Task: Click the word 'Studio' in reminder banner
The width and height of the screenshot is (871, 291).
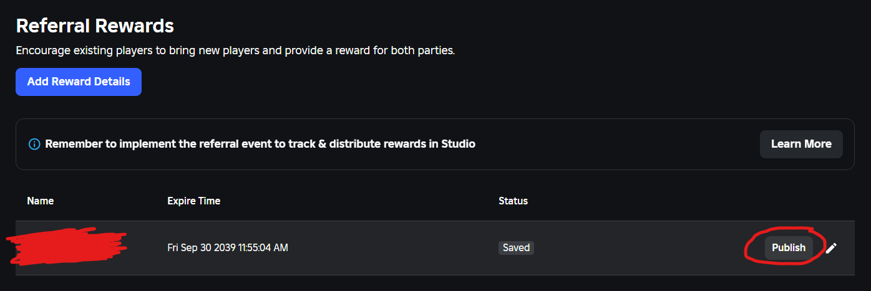Action: tap(458, 144)
